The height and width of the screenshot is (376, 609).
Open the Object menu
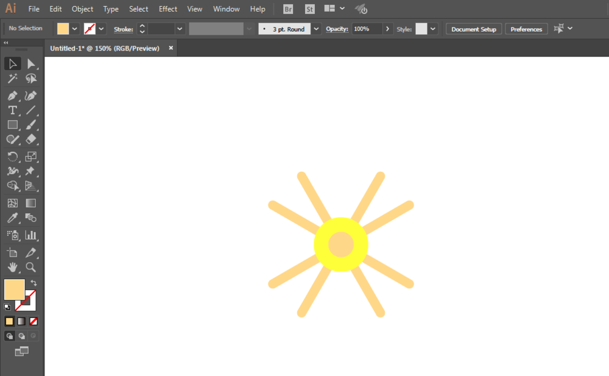tap(82, 9)
